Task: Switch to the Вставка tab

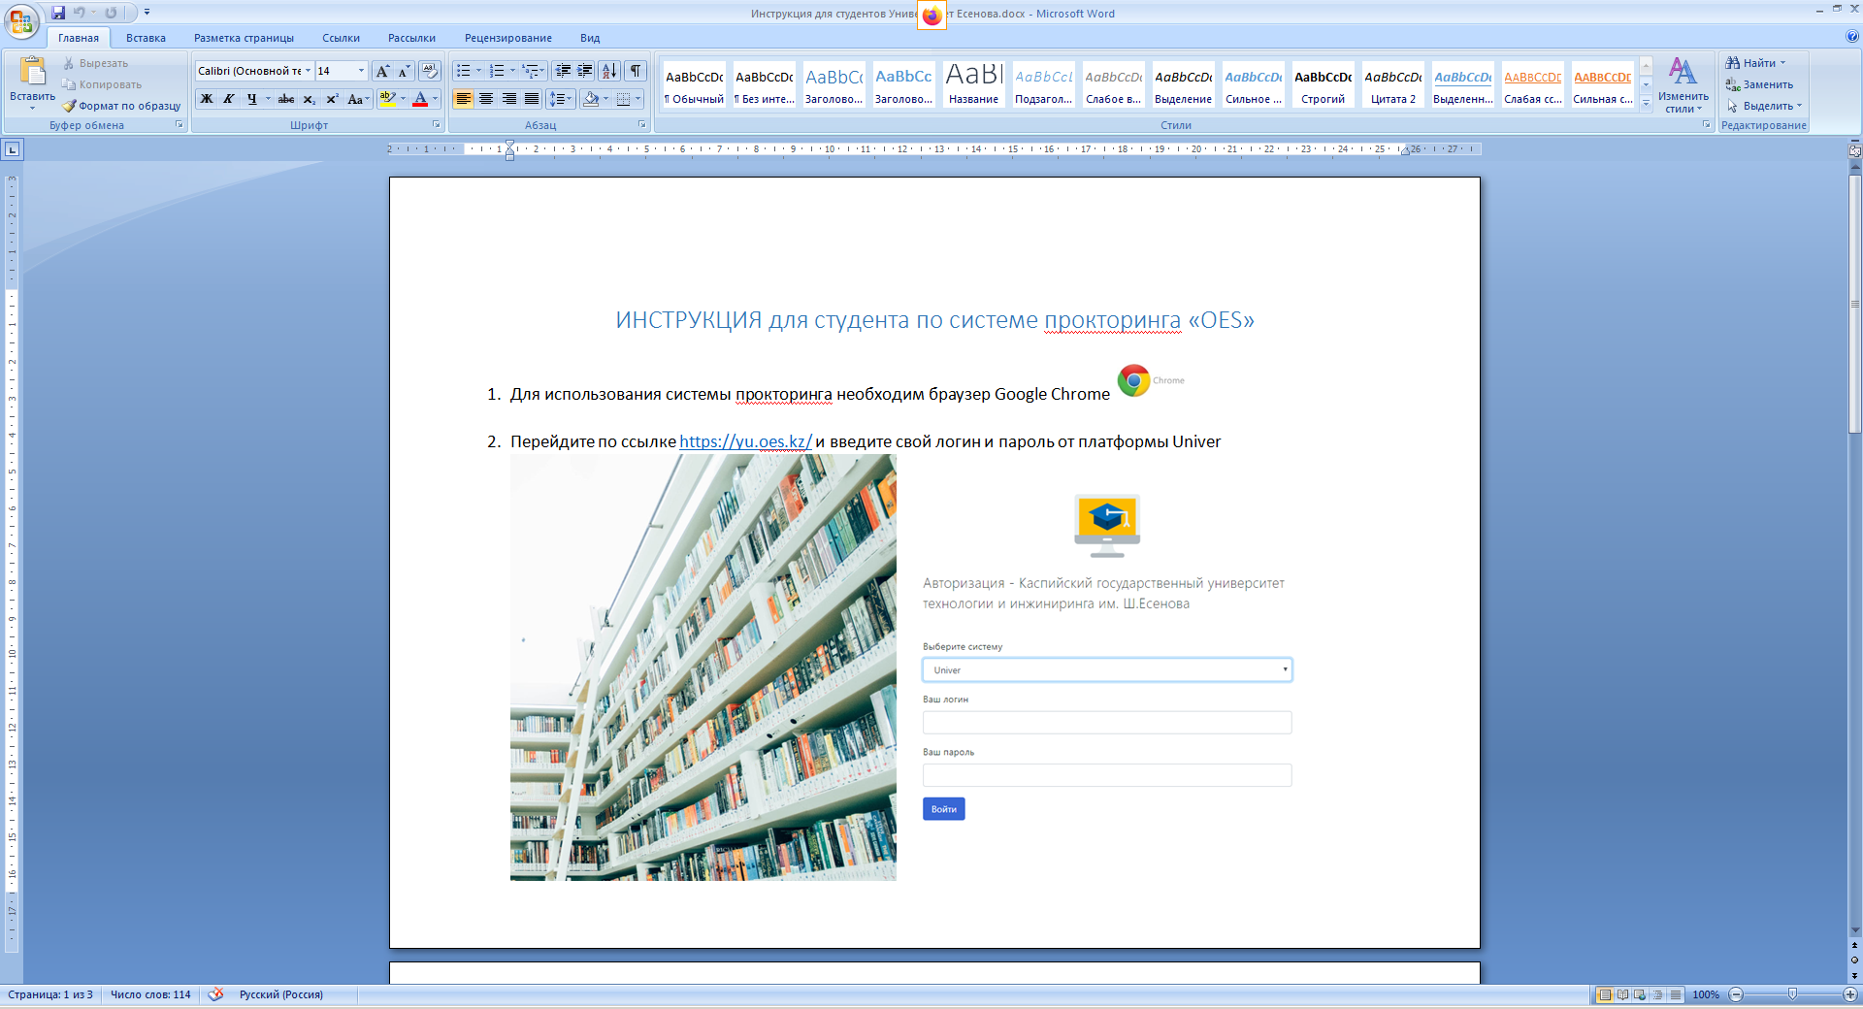Action: click(x=146, y=38)
